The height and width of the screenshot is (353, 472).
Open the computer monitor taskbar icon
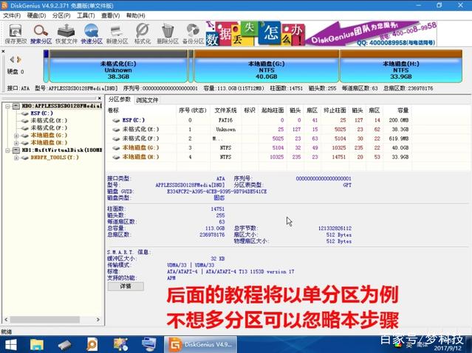coord(148,345)
